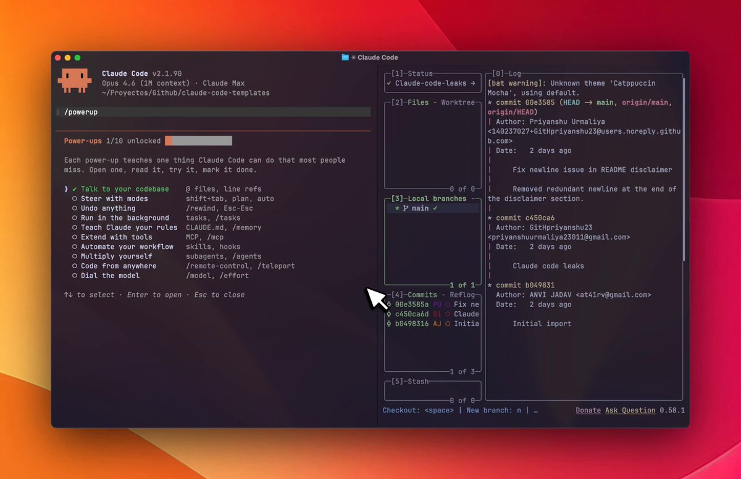Click the 'Claude code leaks' commit message in Log
This screenshot has height=479, width=741.
coord(548,266)
